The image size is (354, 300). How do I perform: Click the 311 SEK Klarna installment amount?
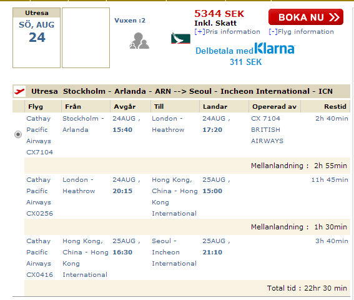[245, 62]
